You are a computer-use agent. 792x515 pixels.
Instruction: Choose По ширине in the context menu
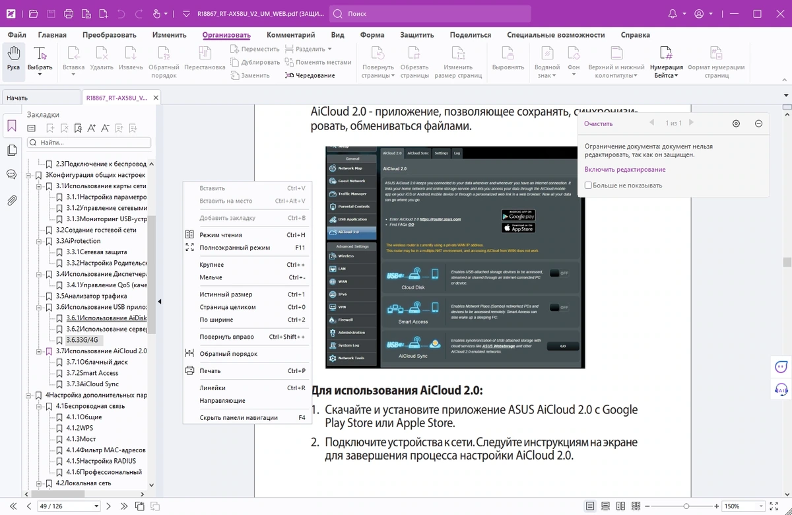click(246, 320)
